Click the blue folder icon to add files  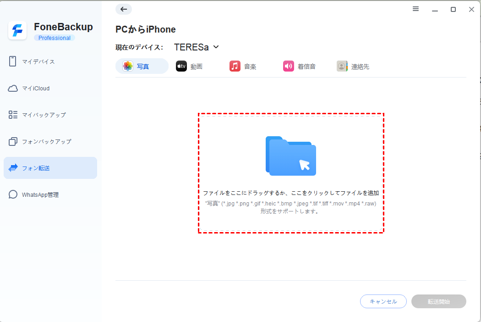(x=291, y=156)
